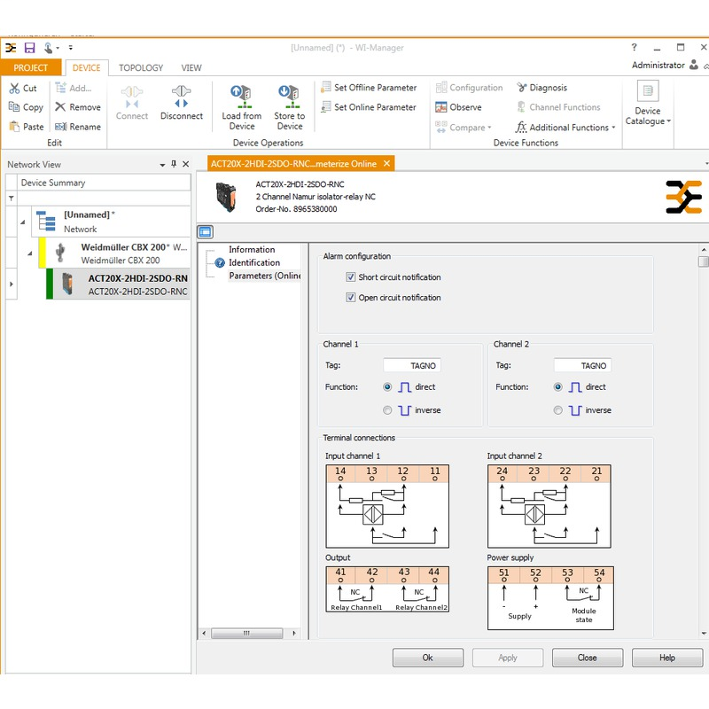
Task: Open the touch mode icon in title bar
Action: tap(49, 48)
